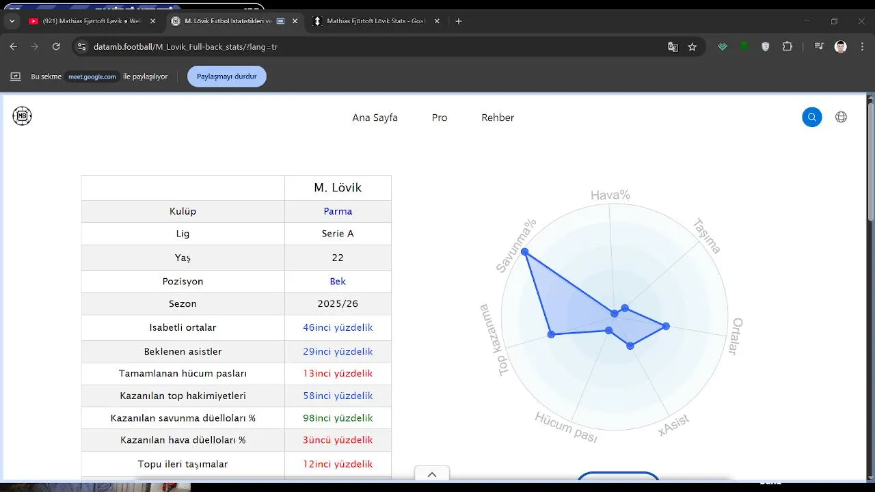Close the M. Lövik Futbol İstatistikleri tab
Viewport: 875px width, 492px height.
coord(295,21)
